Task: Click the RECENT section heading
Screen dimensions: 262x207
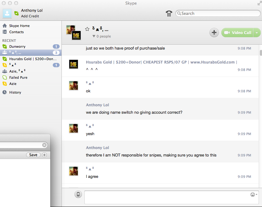Action: (9, 41)
